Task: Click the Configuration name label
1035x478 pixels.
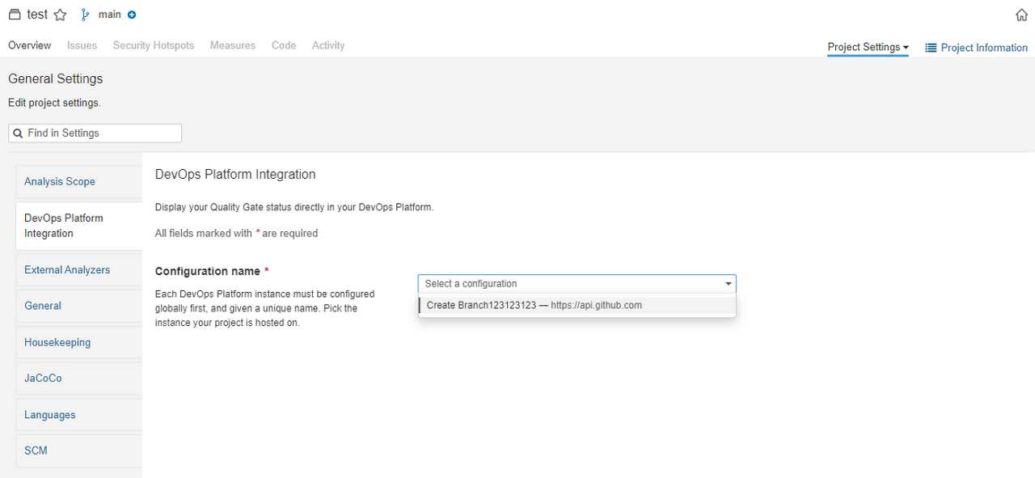Action: [208, 272]
